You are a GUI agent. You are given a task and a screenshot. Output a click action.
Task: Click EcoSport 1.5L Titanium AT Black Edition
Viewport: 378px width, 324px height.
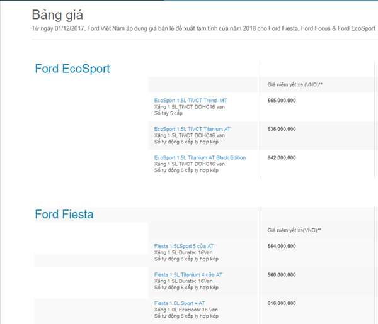[x=200, y=157]
